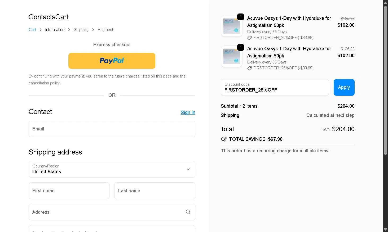This screenshot has width=388, height=232.
Task: Click second item's $102.00 price
Action: pyautogui.click(x=346, y=56)
